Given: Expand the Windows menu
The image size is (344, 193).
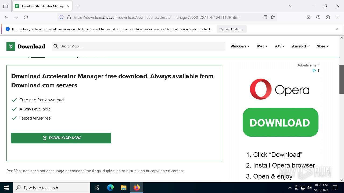Looking at the screenshot, I should [240, 46].
